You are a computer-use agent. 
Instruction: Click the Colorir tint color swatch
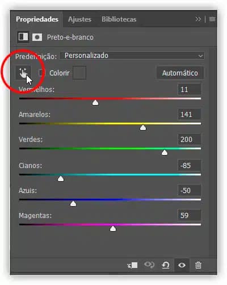[79, 73]
